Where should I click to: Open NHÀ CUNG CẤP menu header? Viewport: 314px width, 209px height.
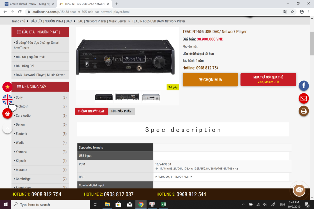(x=40, y=87)
